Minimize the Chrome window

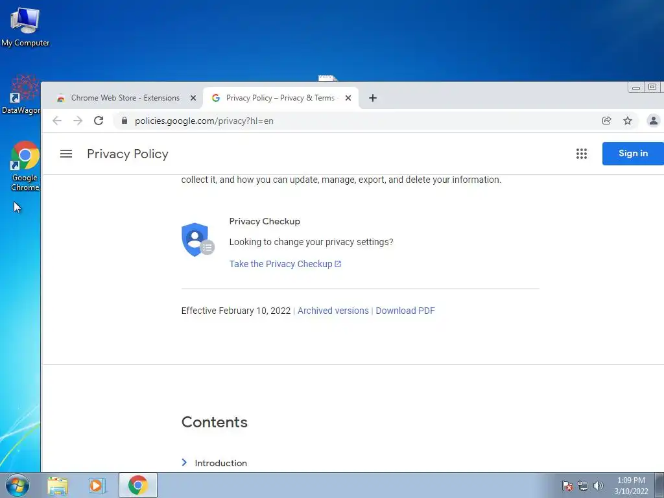coord(636,88)
